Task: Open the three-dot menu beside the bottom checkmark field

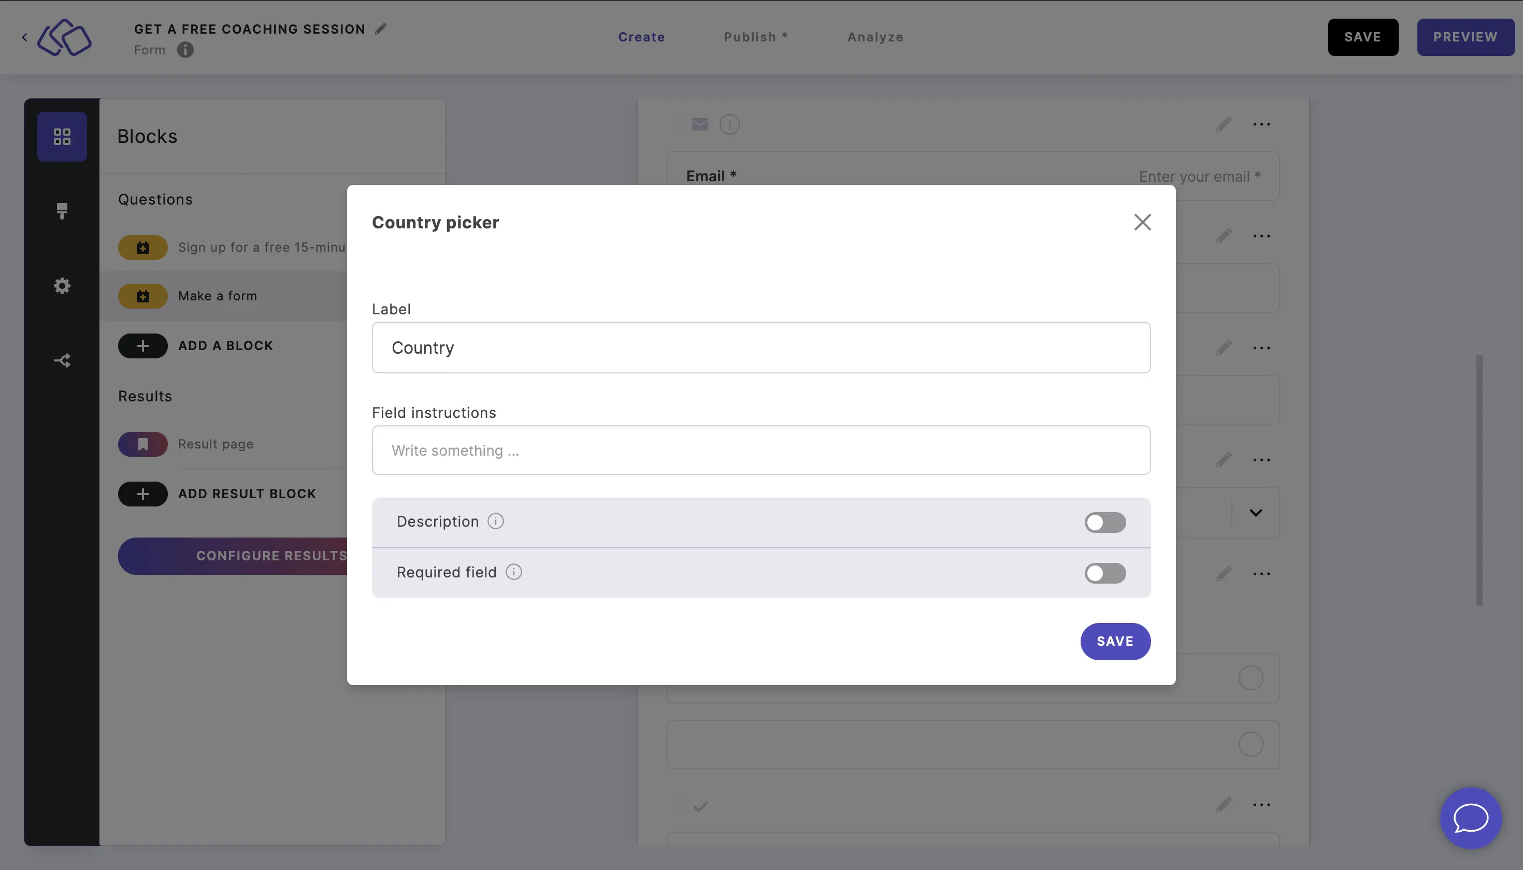Action: 1262,805
